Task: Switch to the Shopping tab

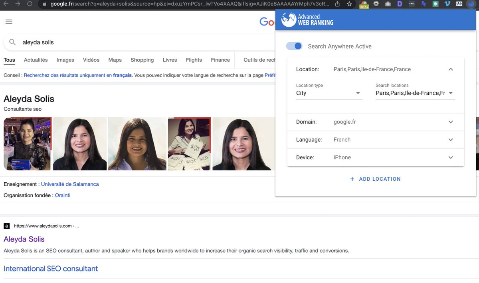Action: [142, 60]
